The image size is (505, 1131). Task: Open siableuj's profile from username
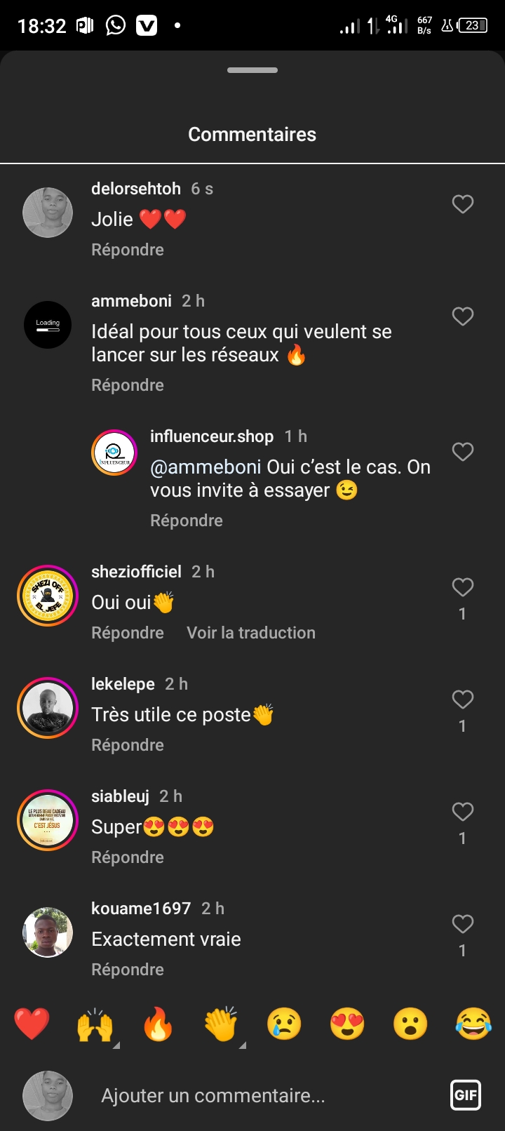120,796
